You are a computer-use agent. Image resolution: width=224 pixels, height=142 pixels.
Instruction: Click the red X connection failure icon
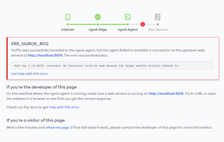point(143,24)
